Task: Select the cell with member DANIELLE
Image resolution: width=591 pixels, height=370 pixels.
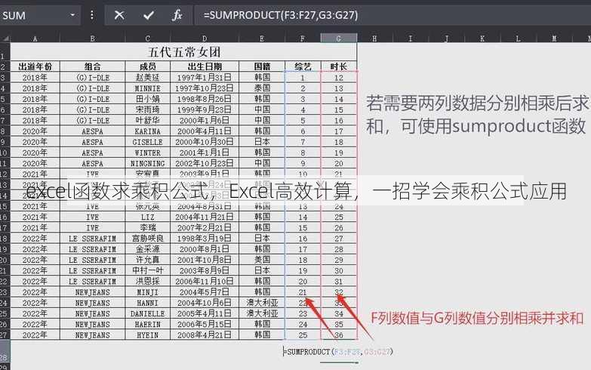Action: click(x=147, y=313)
